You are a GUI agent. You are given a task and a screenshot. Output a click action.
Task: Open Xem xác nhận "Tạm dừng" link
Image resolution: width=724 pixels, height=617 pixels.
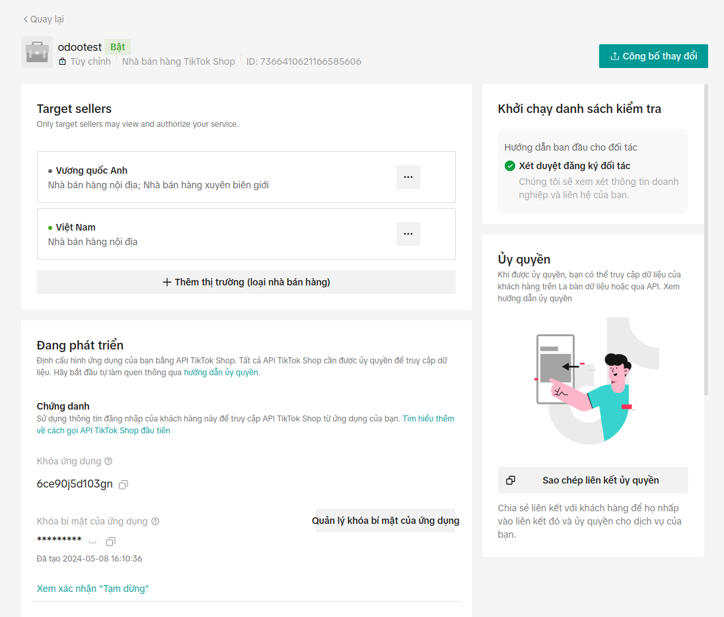tap(92, 589)
